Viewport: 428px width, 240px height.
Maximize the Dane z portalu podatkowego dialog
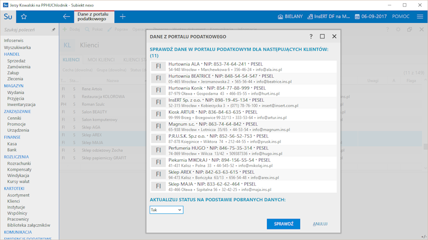click(323, 36)
